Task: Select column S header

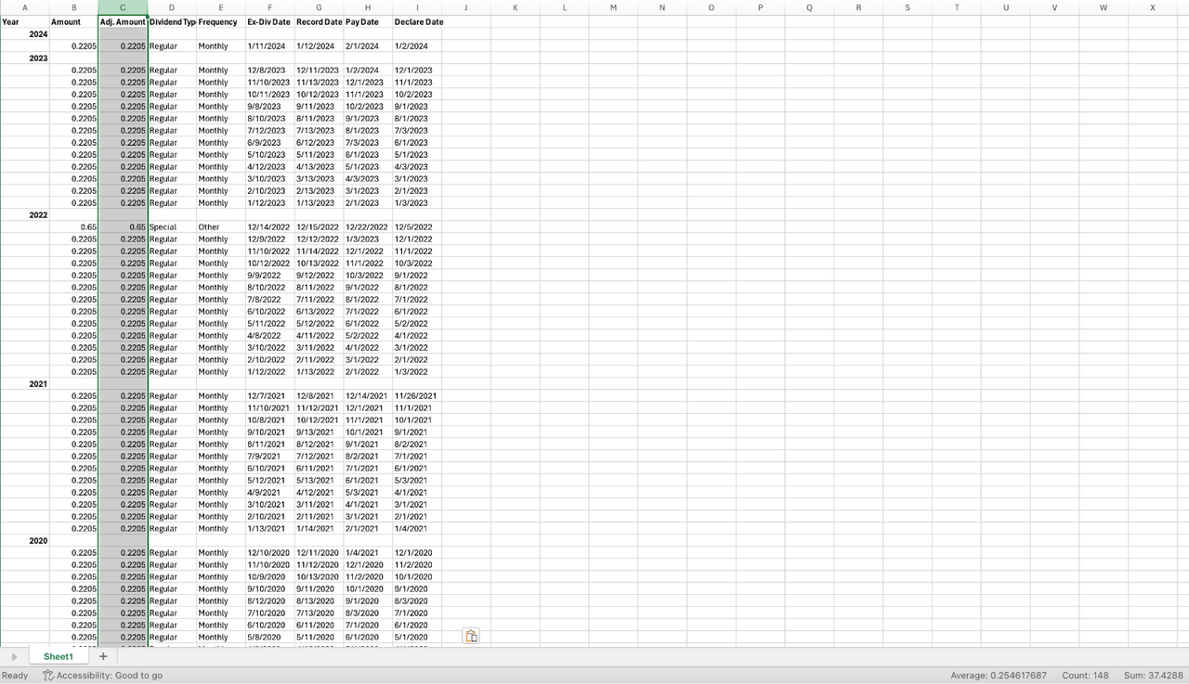Action: 908,7
